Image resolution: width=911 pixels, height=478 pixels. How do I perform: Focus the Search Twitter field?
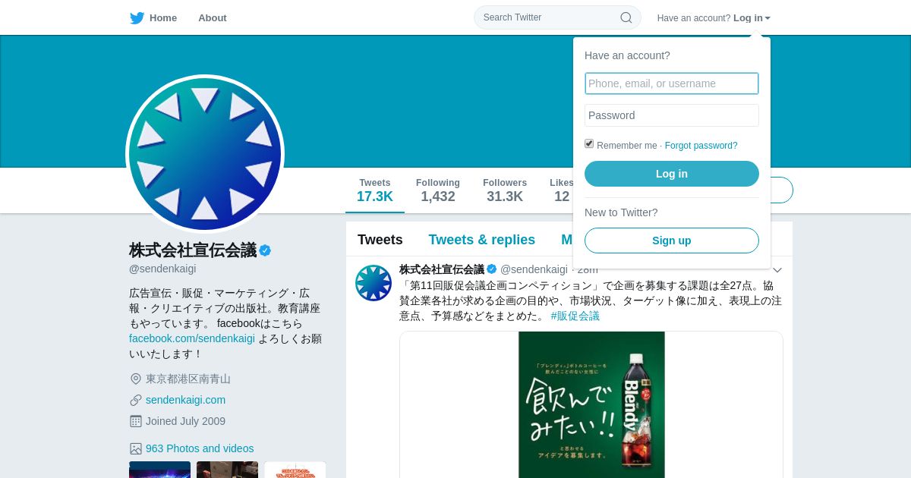pyautogui.click(x=557, y=17)
